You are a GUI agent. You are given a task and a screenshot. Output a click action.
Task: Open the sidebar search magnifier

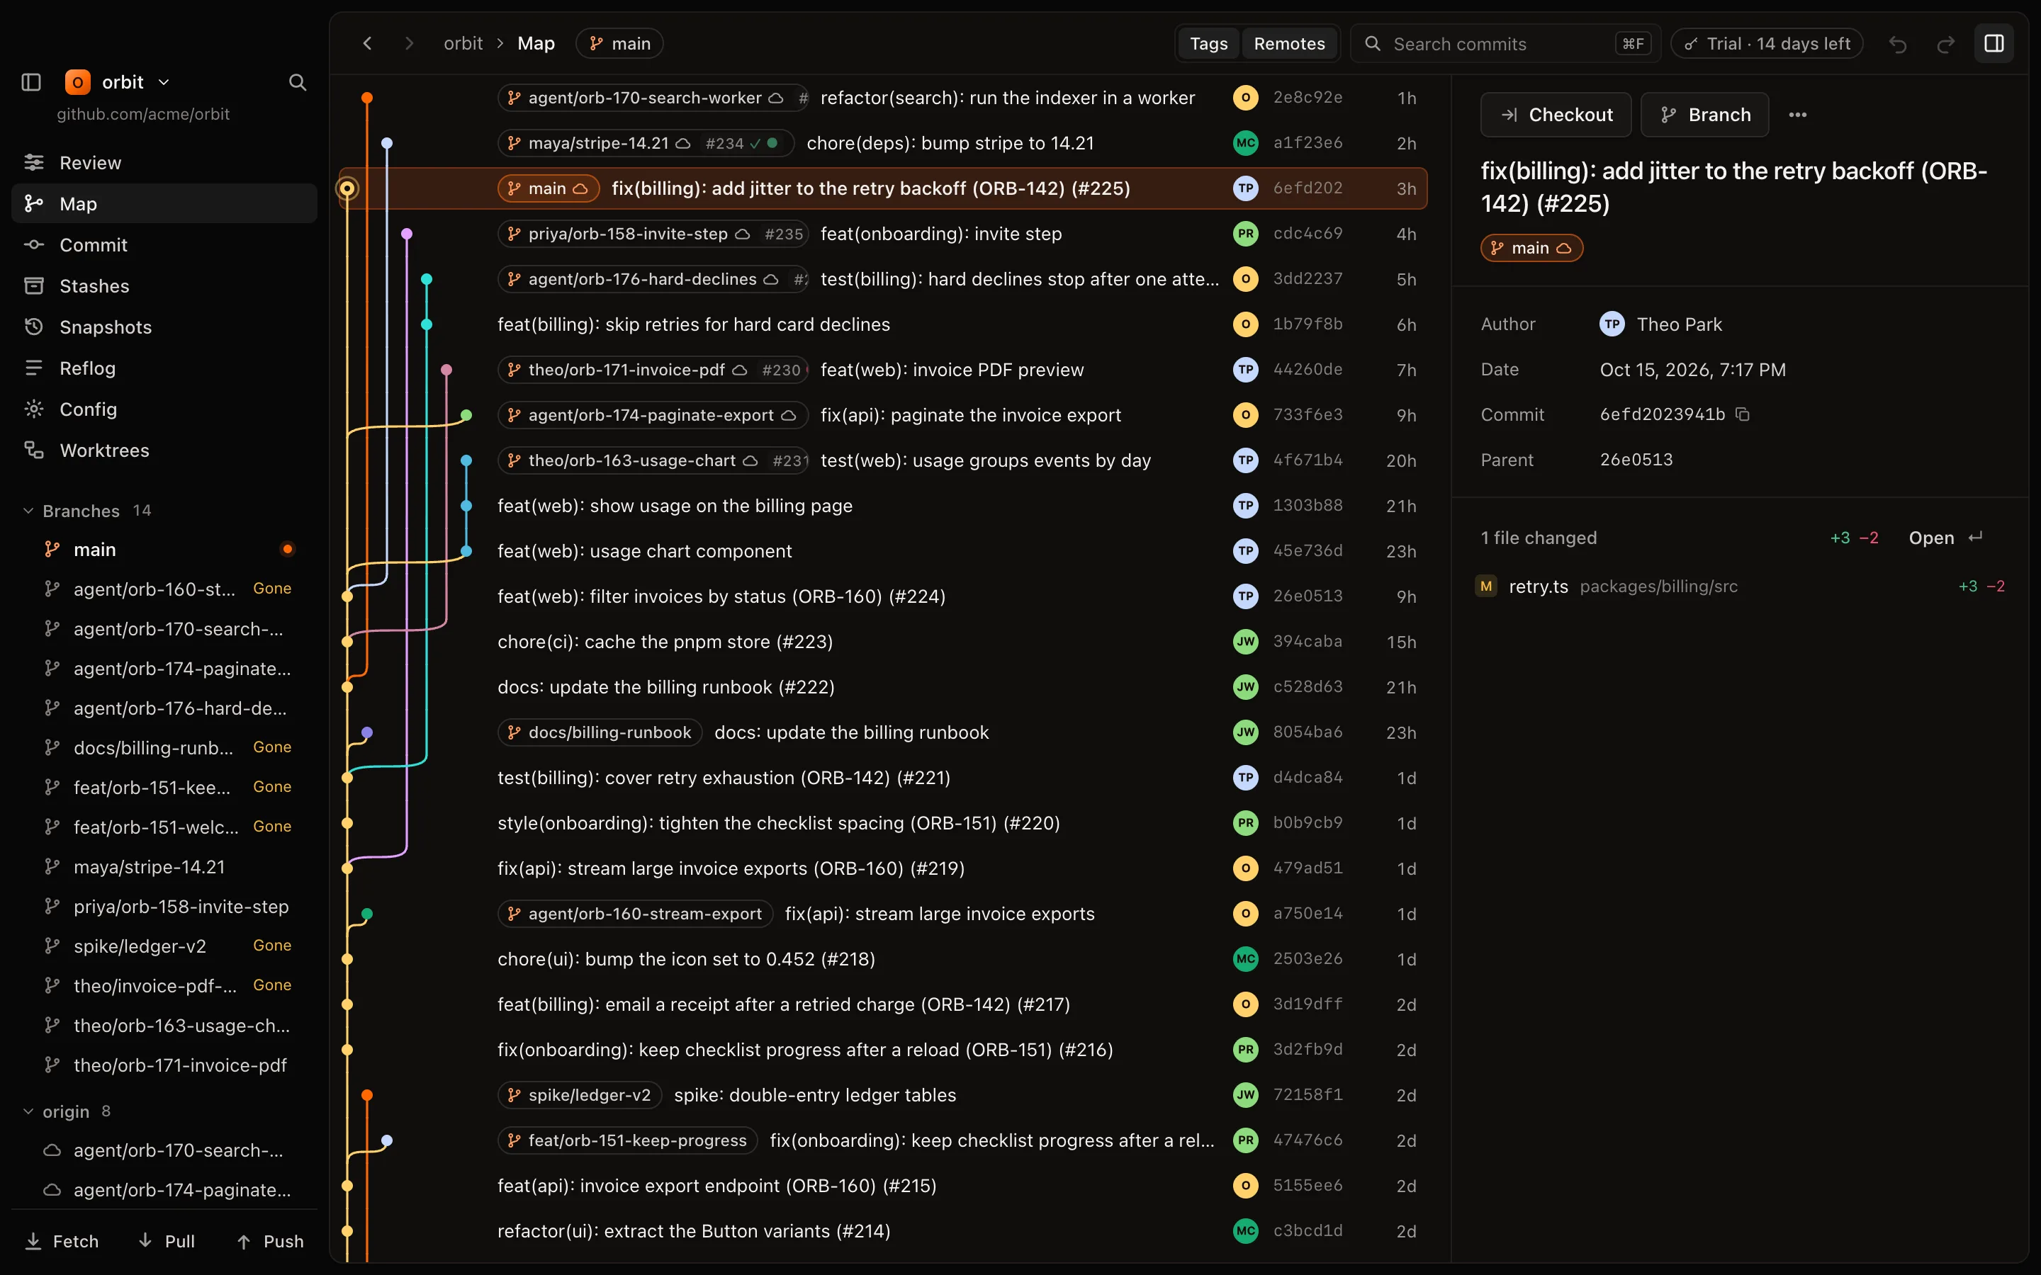point(297,81)
